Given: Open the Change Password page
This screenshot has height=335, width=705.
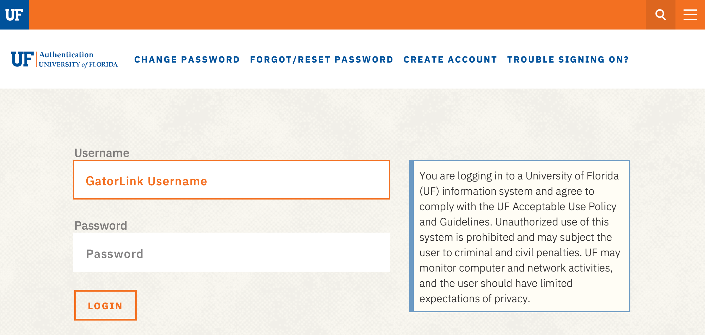Looking at the screenshot, I should click(x=187, y=60).
